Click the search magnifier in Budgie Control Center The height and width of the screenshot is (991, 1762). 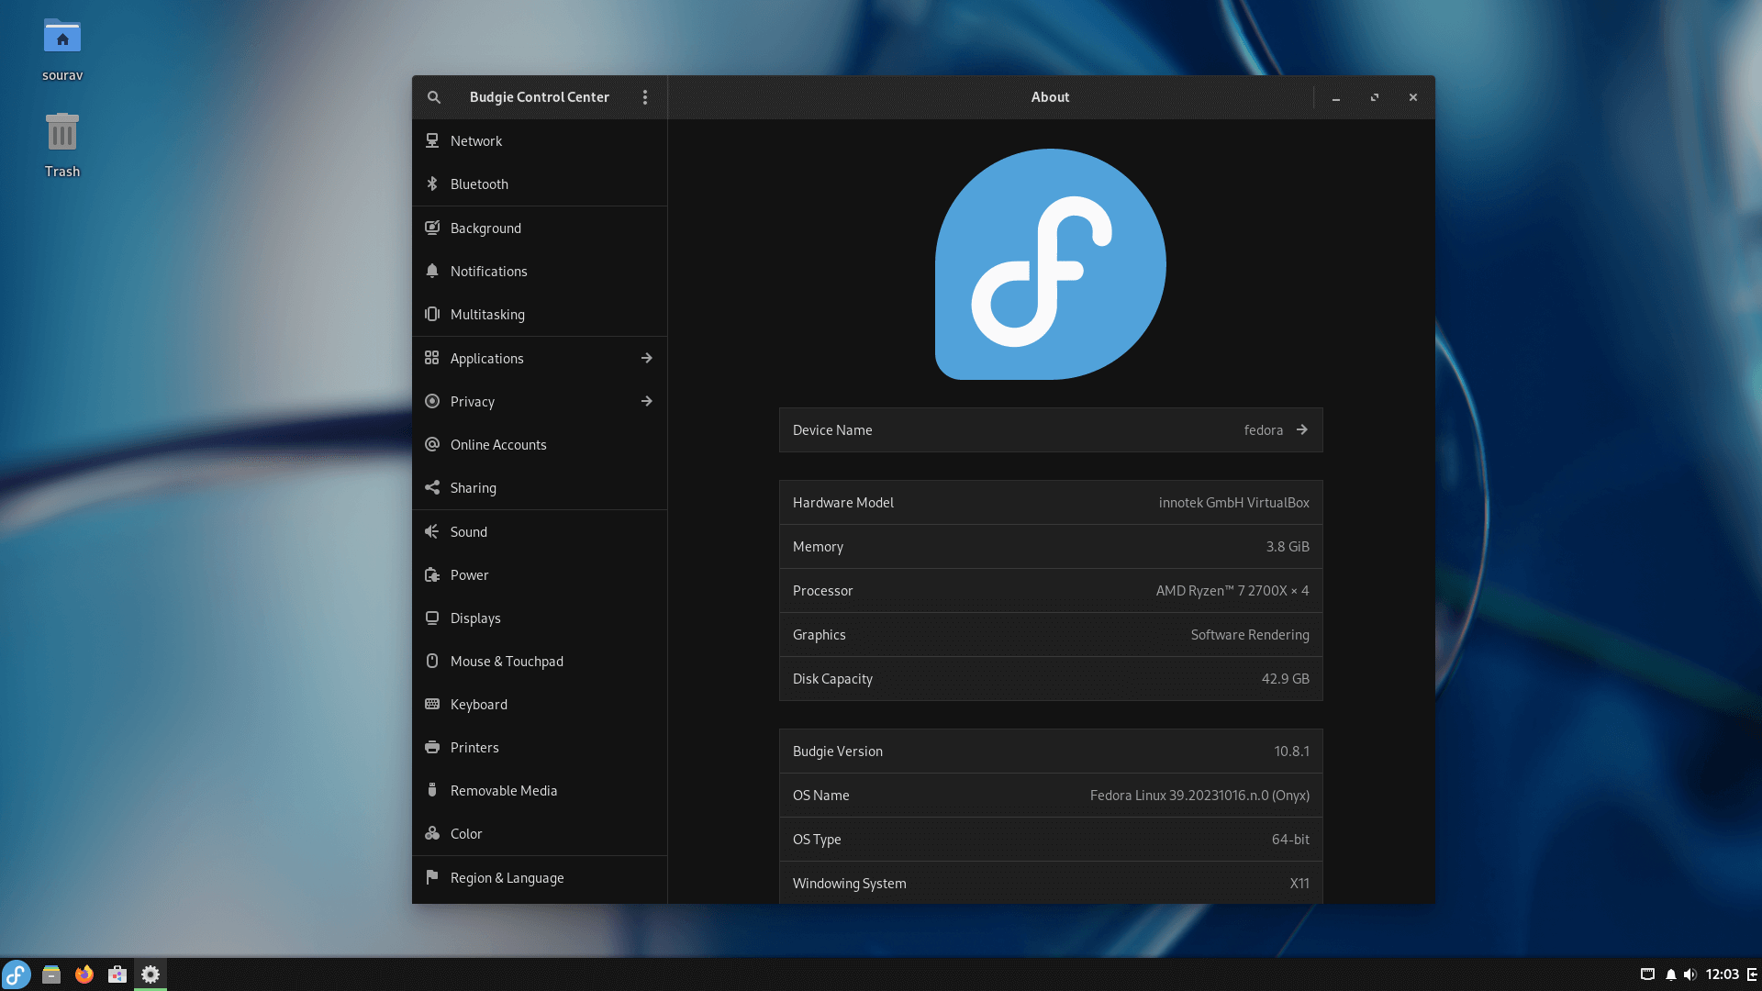click(433, 96)
